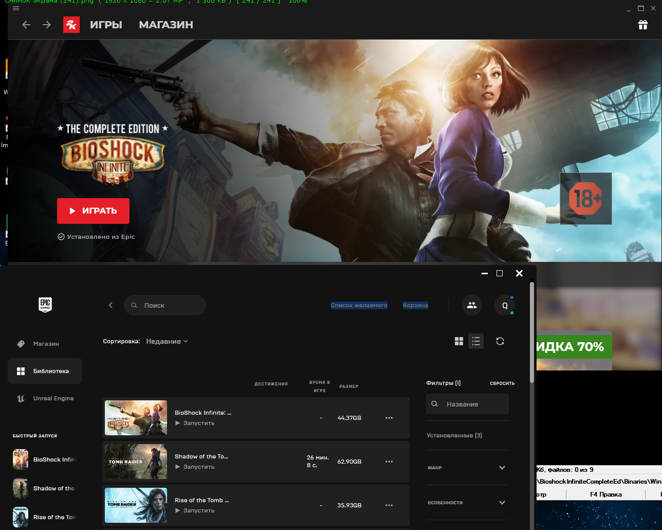This screenshot has width=662, height=530.
Task: Go back using the Epic launcher chevron
Action: click(111, 305)
